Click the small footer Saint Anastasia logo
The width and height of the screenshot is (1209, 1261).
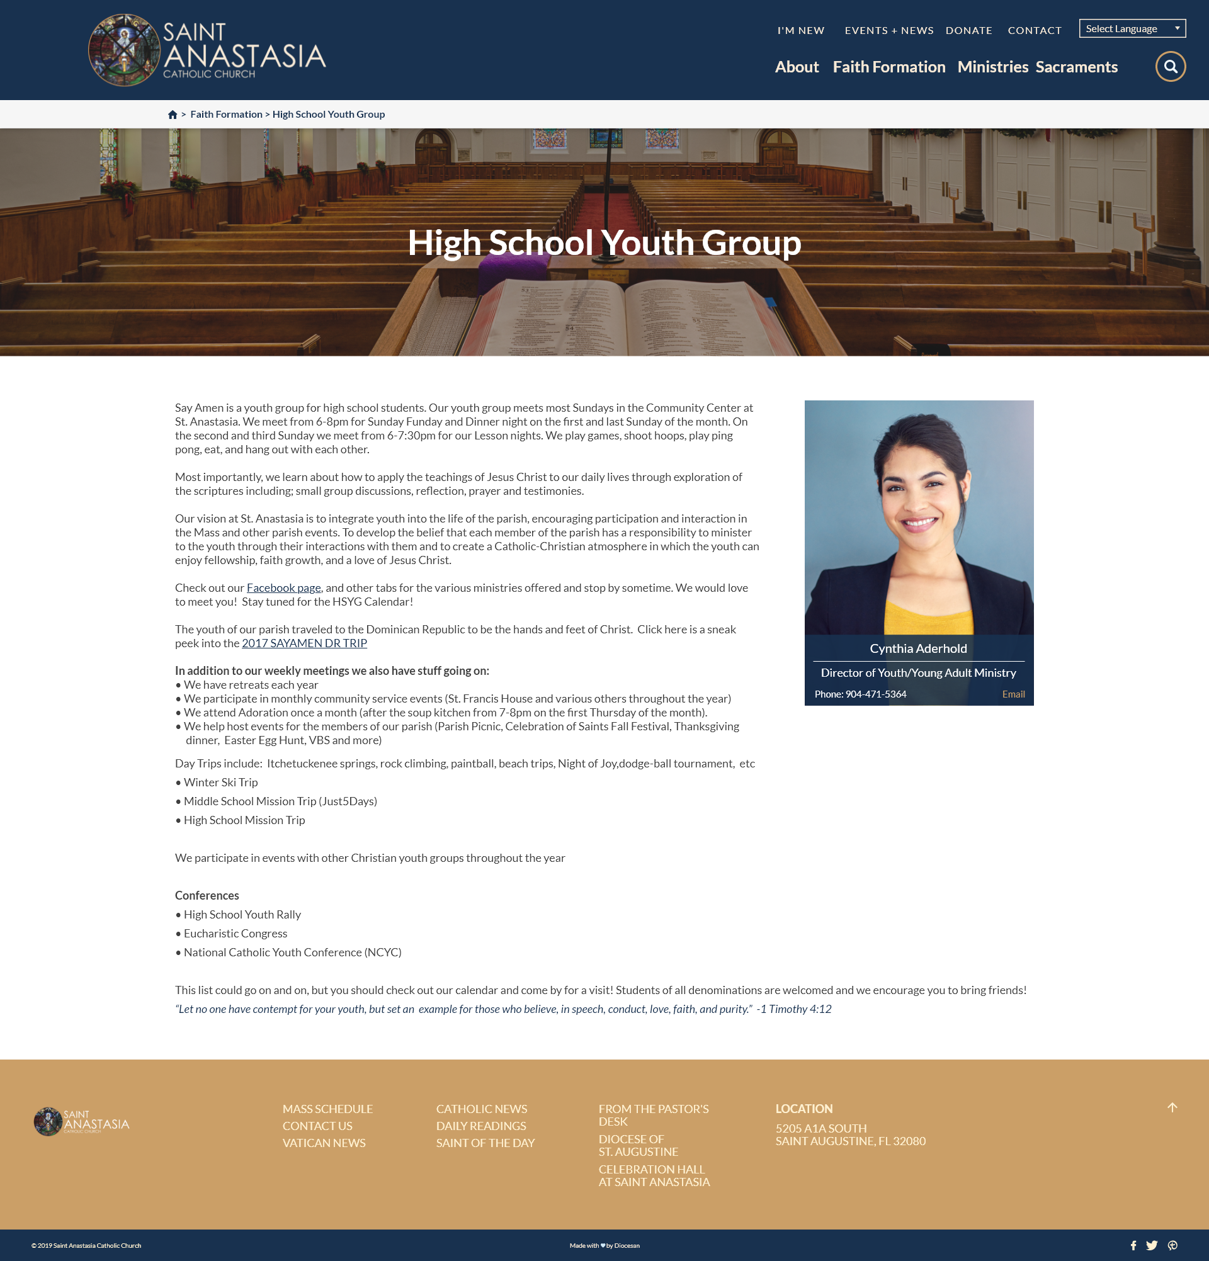[82, 1121]
